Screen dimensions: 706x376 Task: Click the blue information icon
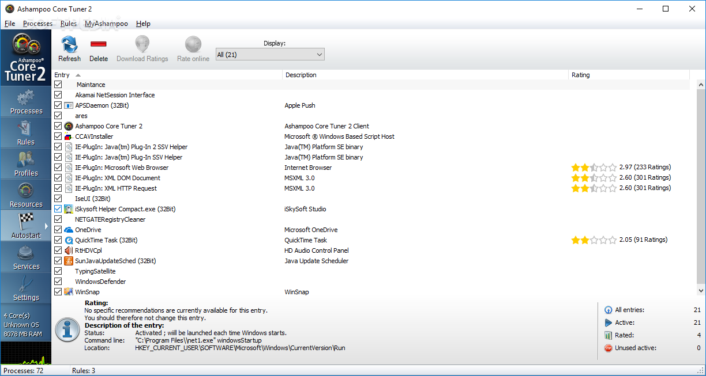pos(67,331)
